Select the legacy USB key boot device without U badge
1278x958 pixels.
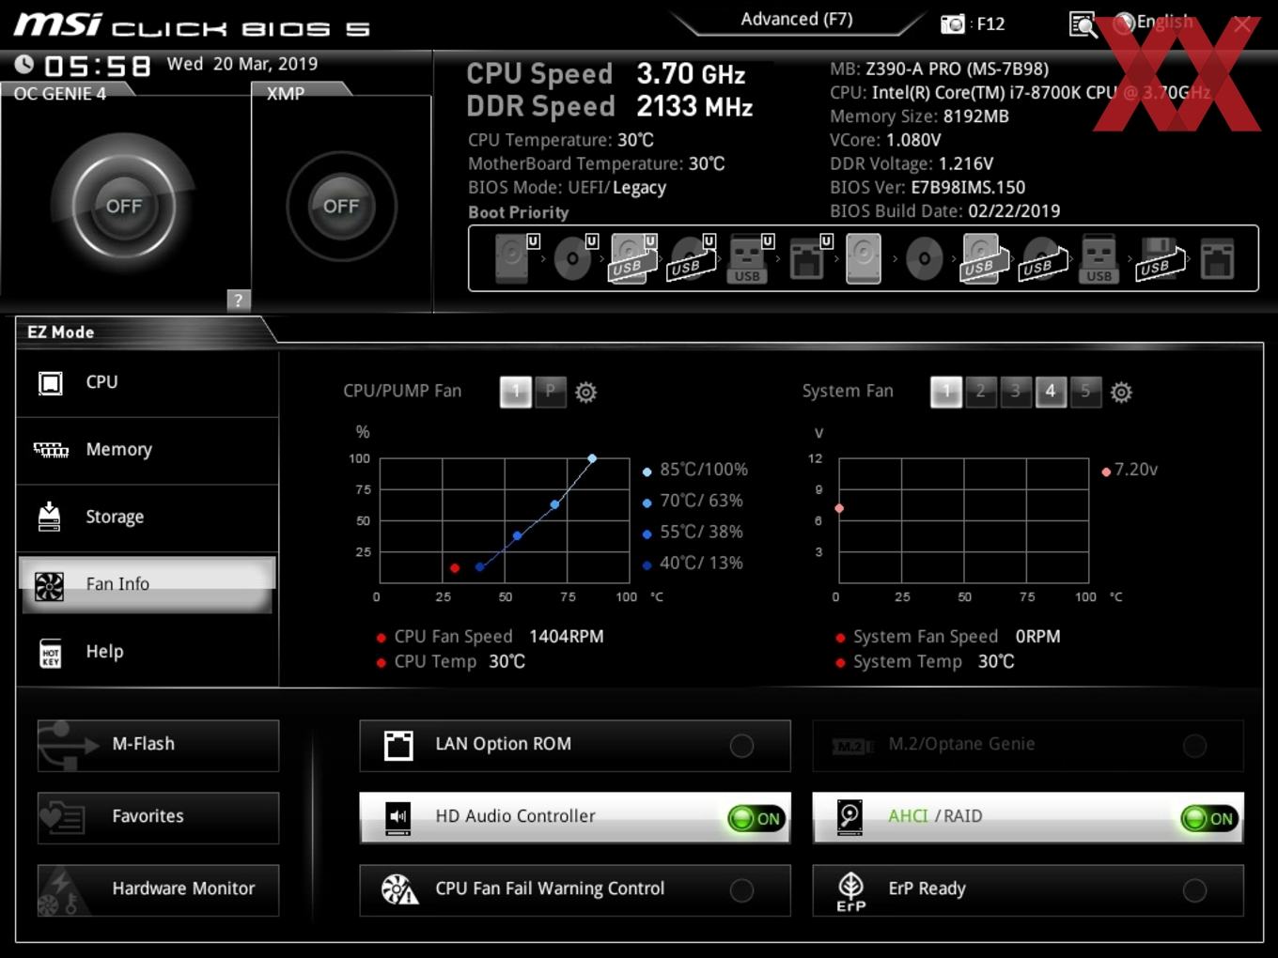[1099, 258]
